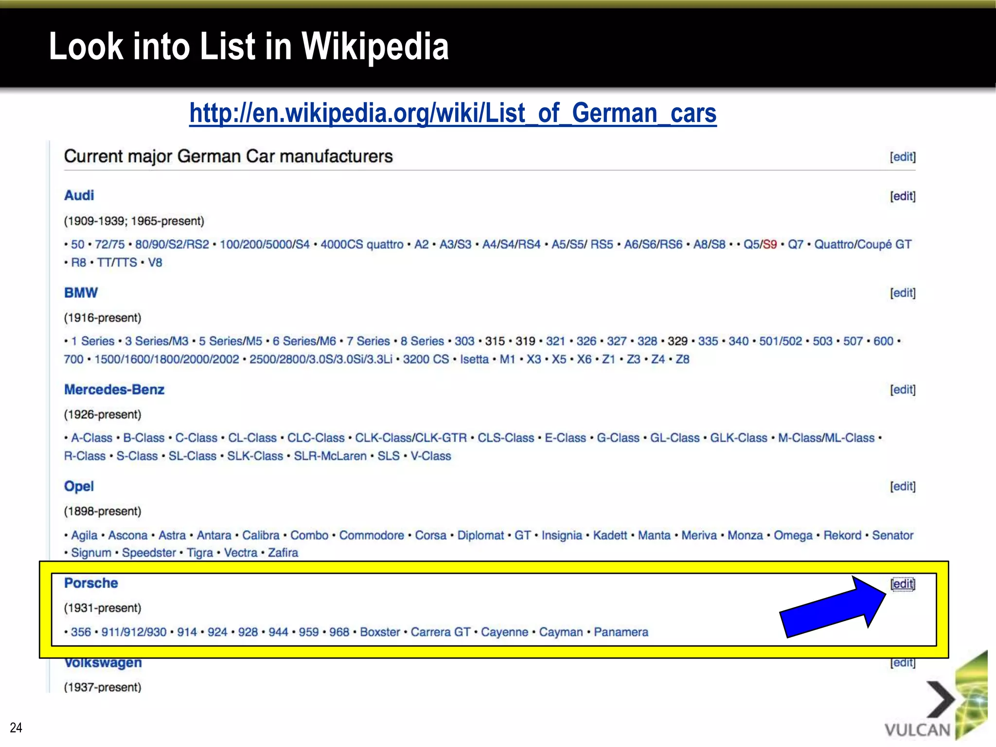The image size is (996, 747).
Task: Open the Porsche Carrera GT link
Action: click(440, 632)
